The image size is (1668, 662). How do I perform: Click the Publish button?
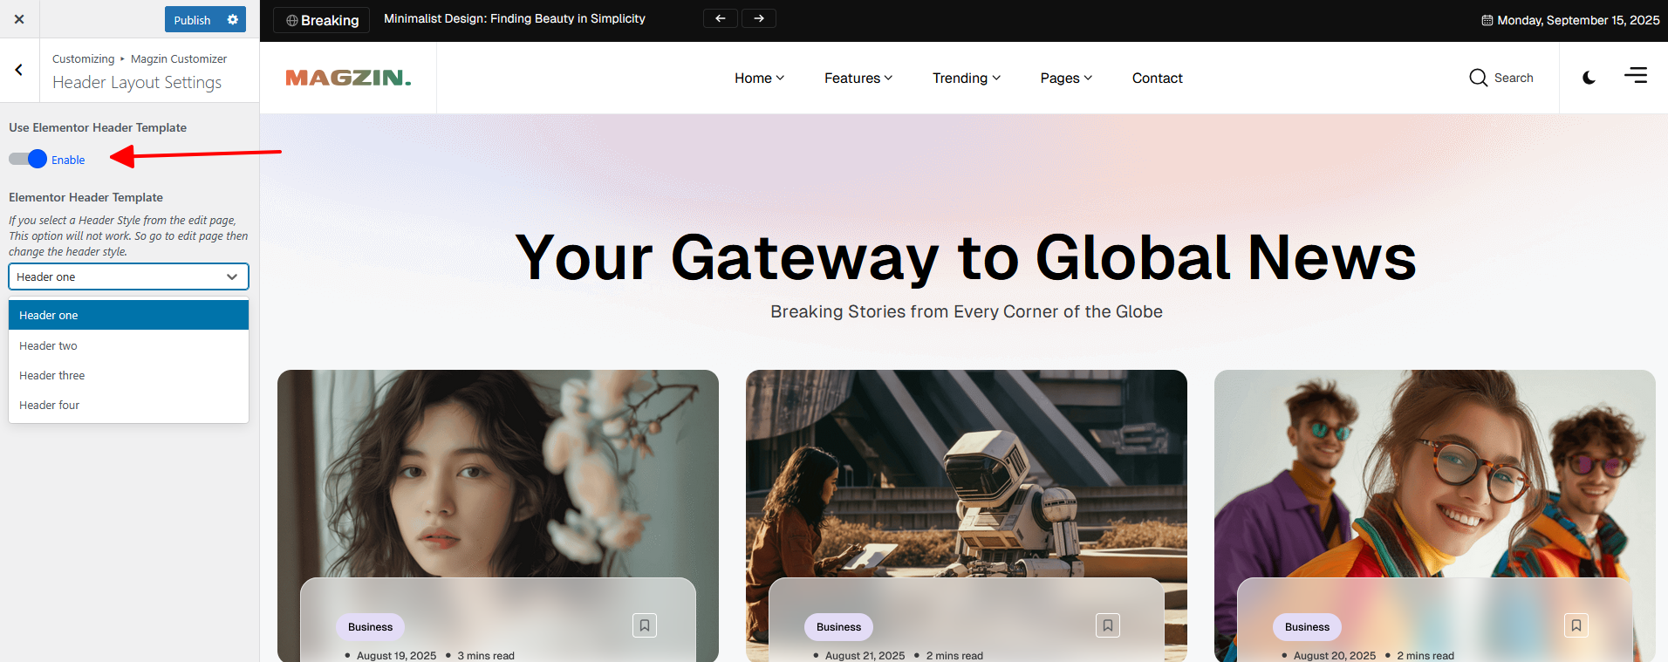[192, 19]
